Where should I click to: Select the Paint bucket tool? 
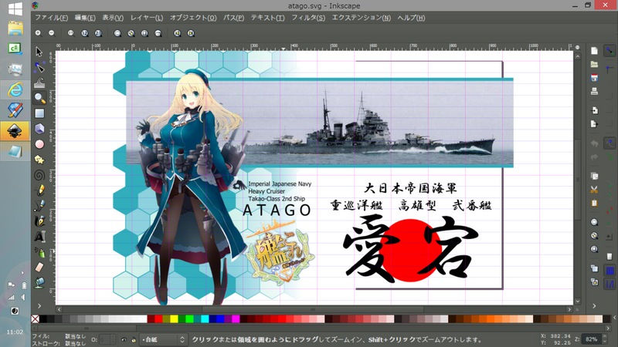[39, 282]
